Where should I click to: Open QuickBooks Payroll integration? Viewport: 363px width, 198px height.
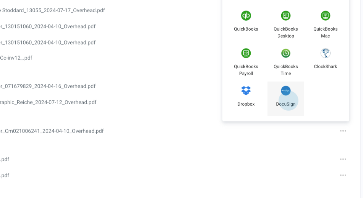click(246, 54)
